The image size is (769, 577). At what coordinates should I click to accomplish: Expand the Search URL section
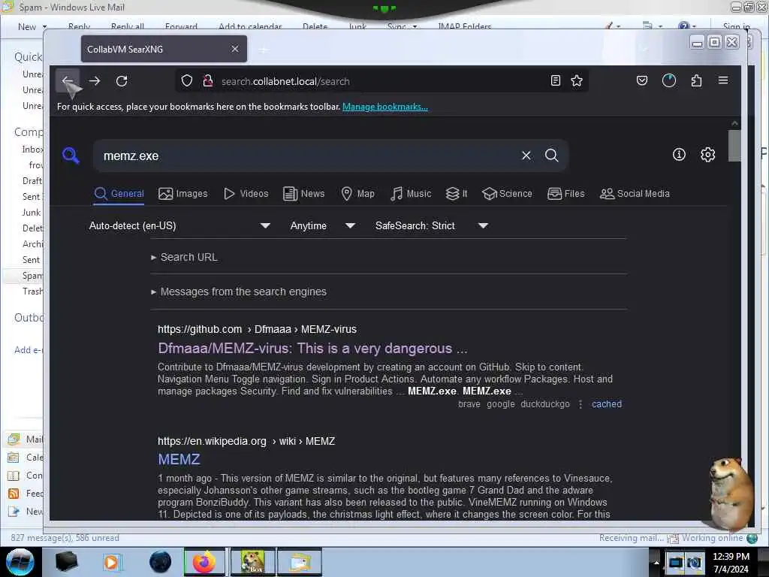(x=185, y=257)
